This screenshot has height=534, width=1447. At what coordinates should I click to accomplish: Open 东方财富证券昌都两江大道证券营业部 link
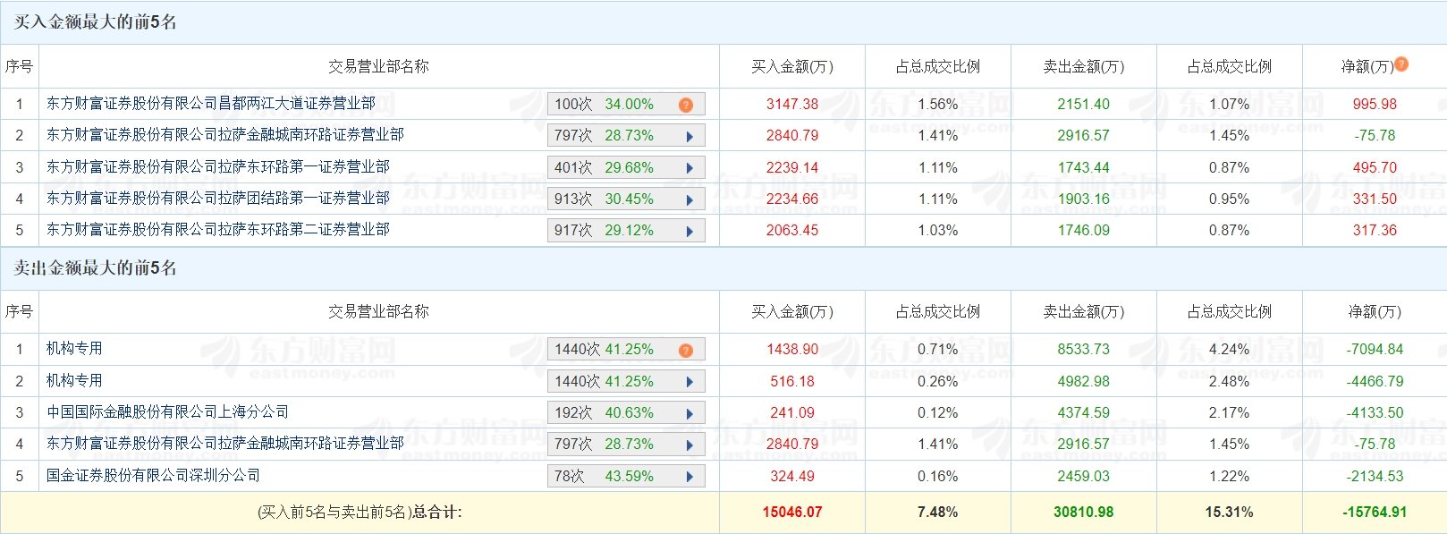[x=211, y=104]
